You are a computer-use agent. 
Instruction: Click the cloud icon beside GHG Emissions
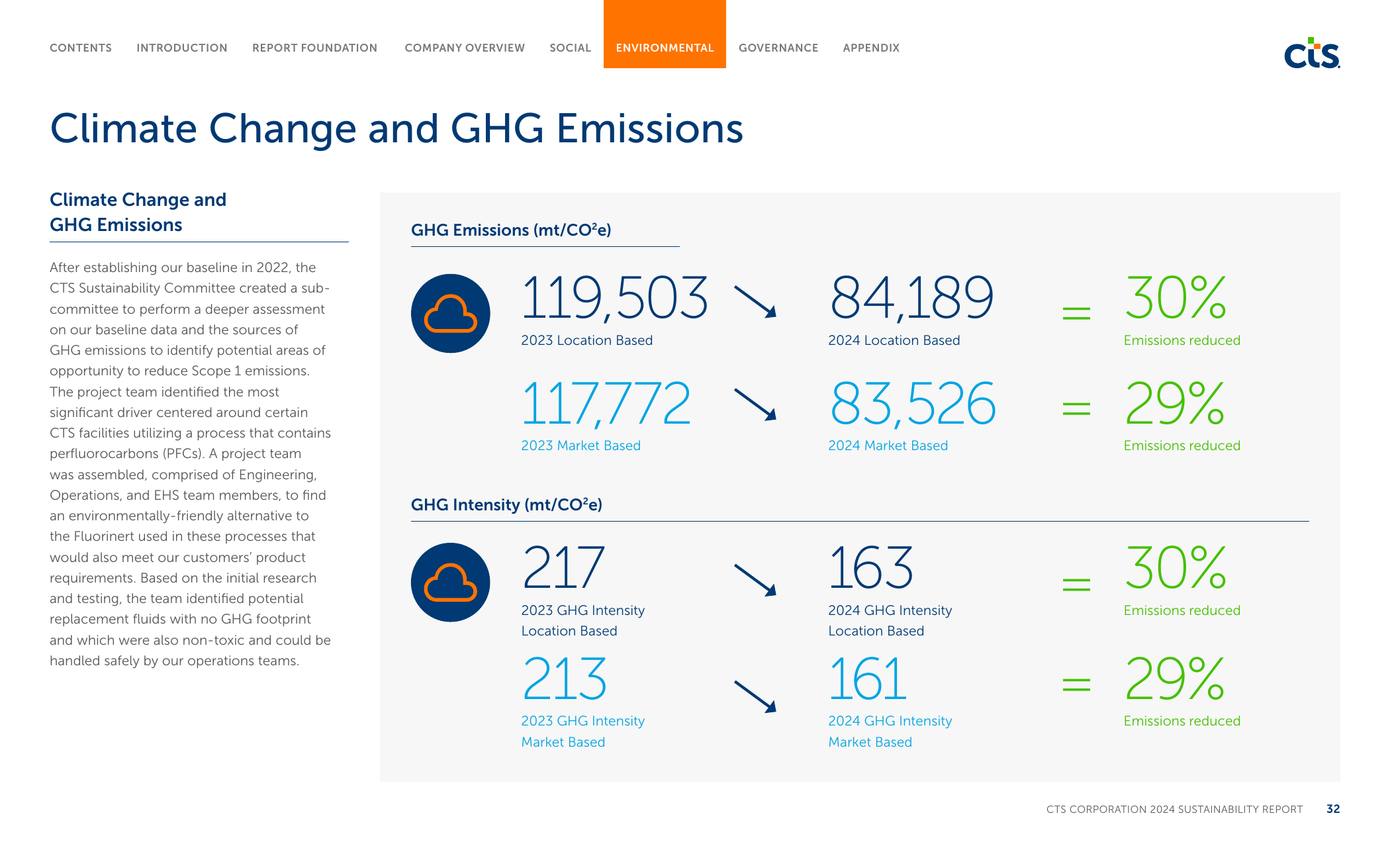(451, 313)
